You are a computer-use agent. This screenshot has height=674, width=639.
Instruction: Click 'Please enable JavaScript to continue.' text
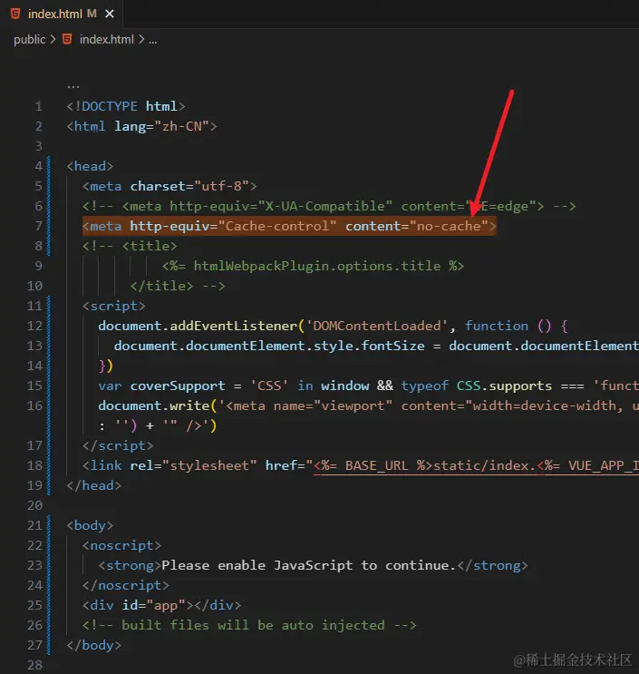coord(308,566)
